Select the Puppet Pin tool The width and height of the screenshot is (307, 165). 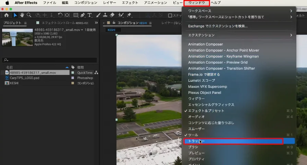[129, 15]
